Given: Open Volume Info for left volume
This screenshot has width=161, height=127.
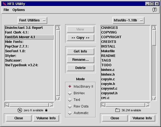Looking at the screenshot, I should click(46, 118).
